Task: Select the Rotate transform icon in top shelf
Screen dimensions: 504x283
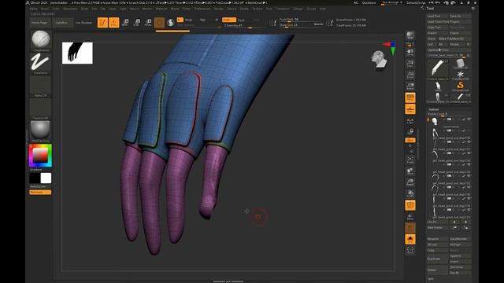Action: coord(148,23)
